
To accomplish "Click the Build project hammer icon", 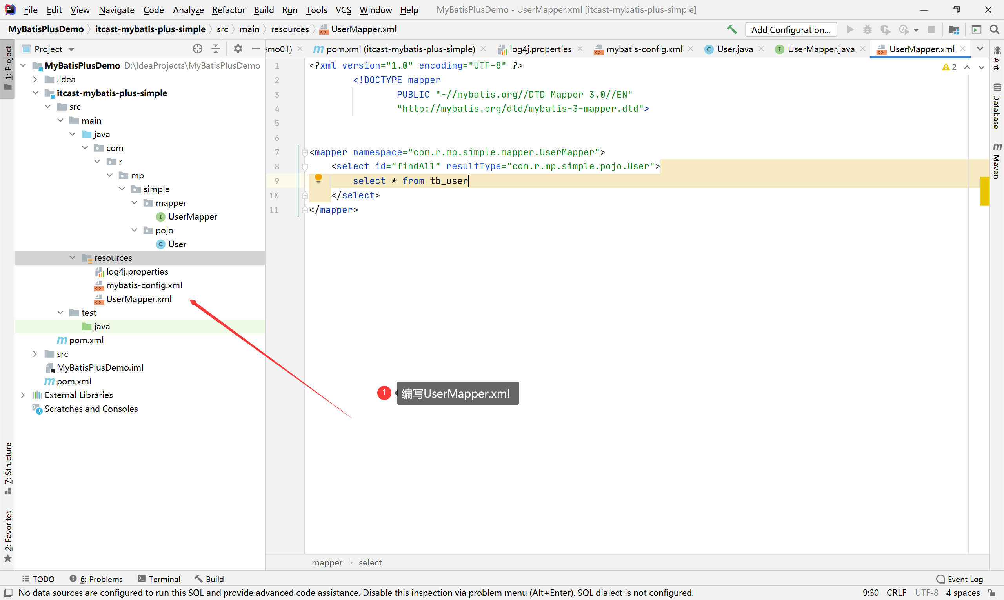I will [x=731, y=29].
